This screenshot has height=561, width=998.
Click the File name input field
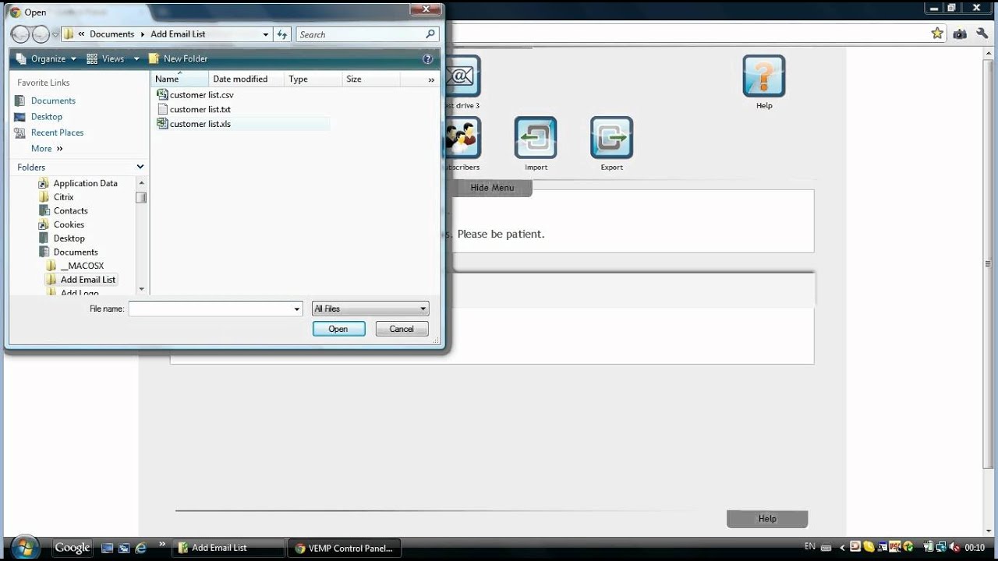210,309
